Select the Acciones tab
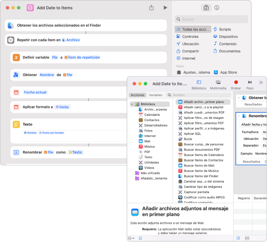This screenshot has width=267, height=242. (x=137, y=95)
